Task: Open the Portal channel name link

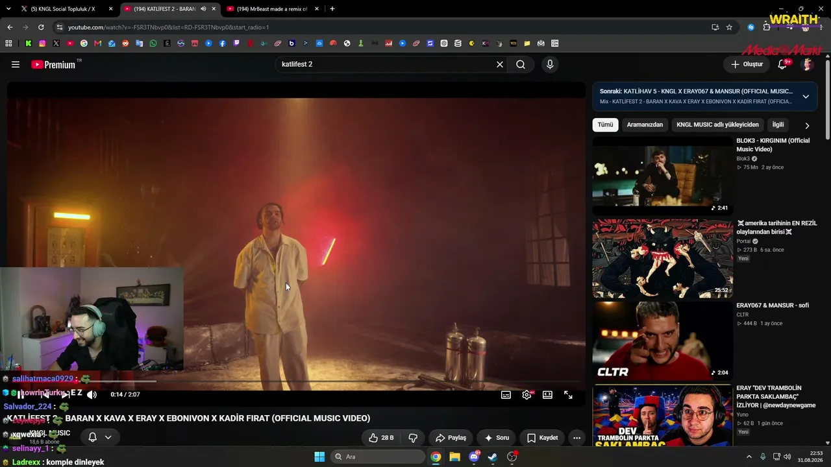Action: 743,241
